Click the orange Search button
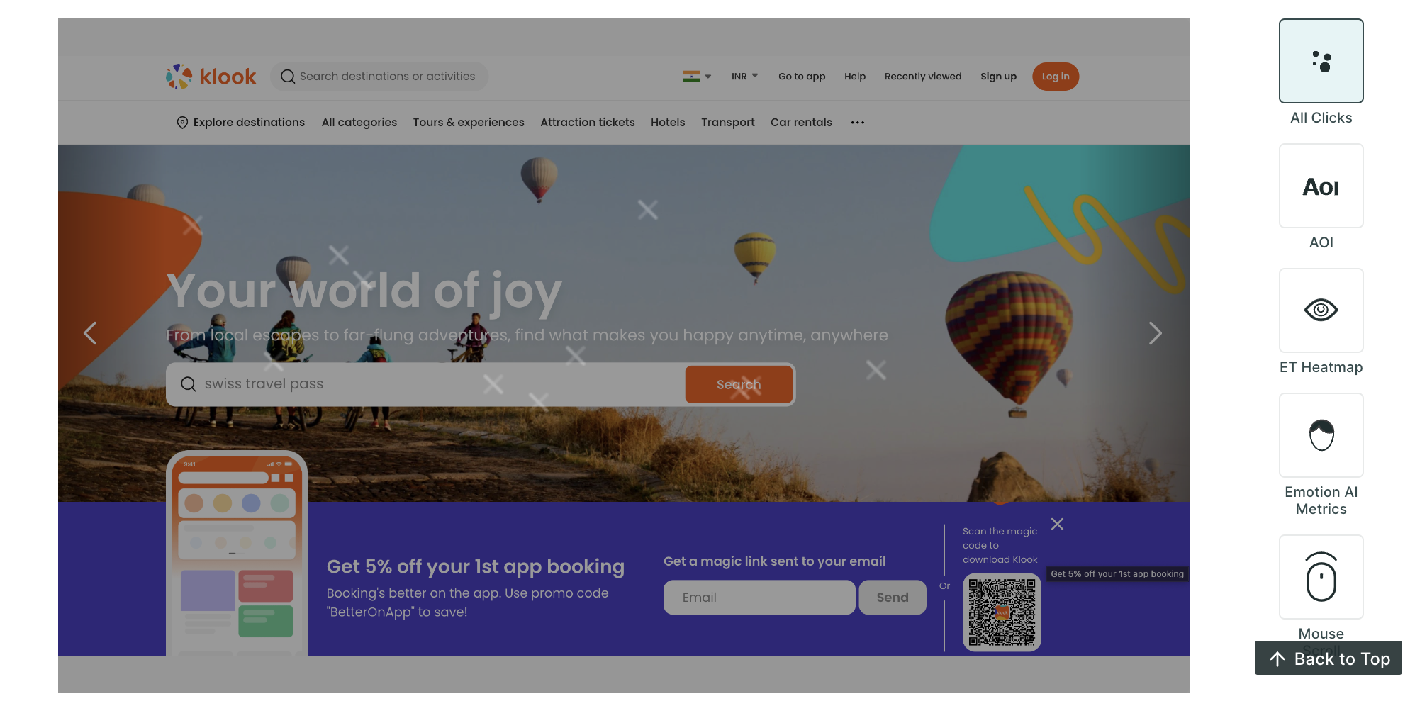 pos(739,384)
